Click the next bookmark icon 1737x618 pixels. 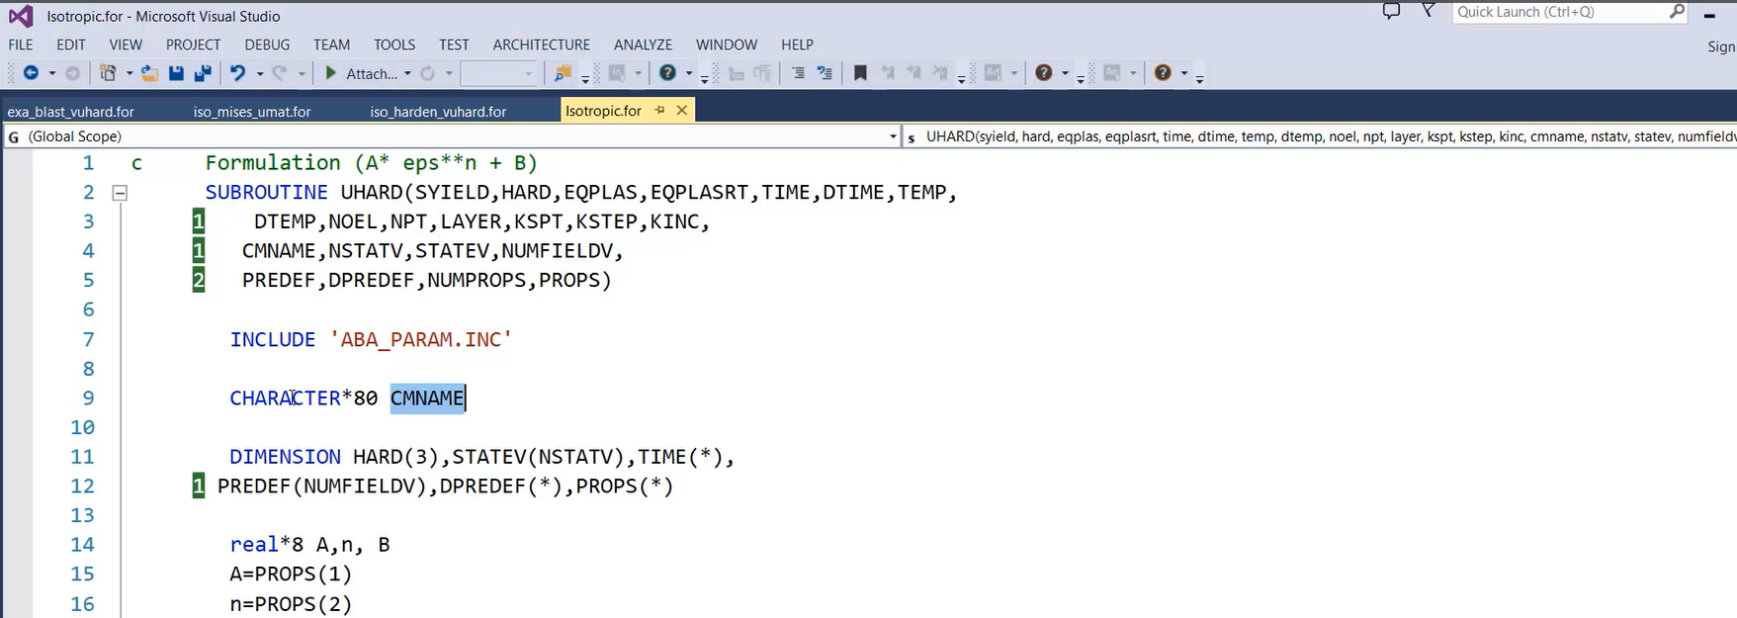tap(913, 73)
